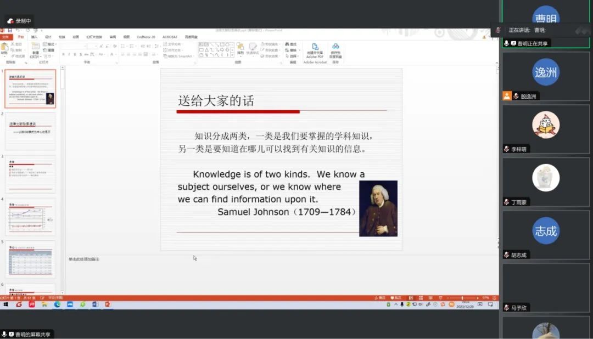Open the EndNote 20 ribbon tab
Screen dimensions: 593x339
point(146,37)
